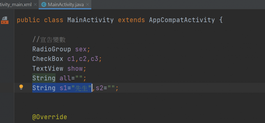This screenshot has height=123, width=265.
Task: Click the Java class icon on MainActivity tab
Action: (x=44, y=5)
